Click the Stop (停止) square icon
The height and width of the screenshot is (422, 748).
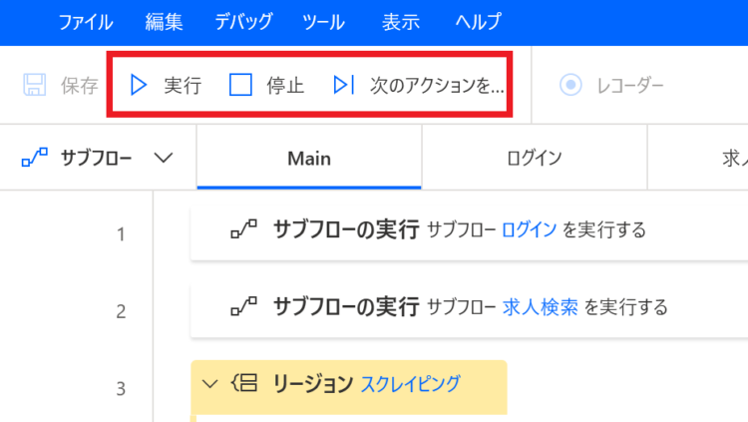[240, 85]
